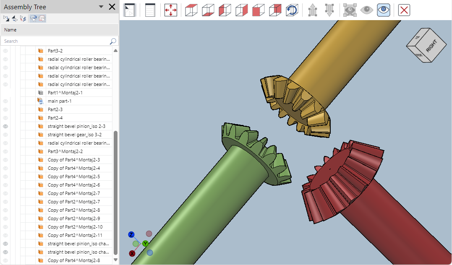Image resolution: width=452 pixels, height=265 pixels.
Task: Click the gray eye show icon
Action: click(367, 10)
